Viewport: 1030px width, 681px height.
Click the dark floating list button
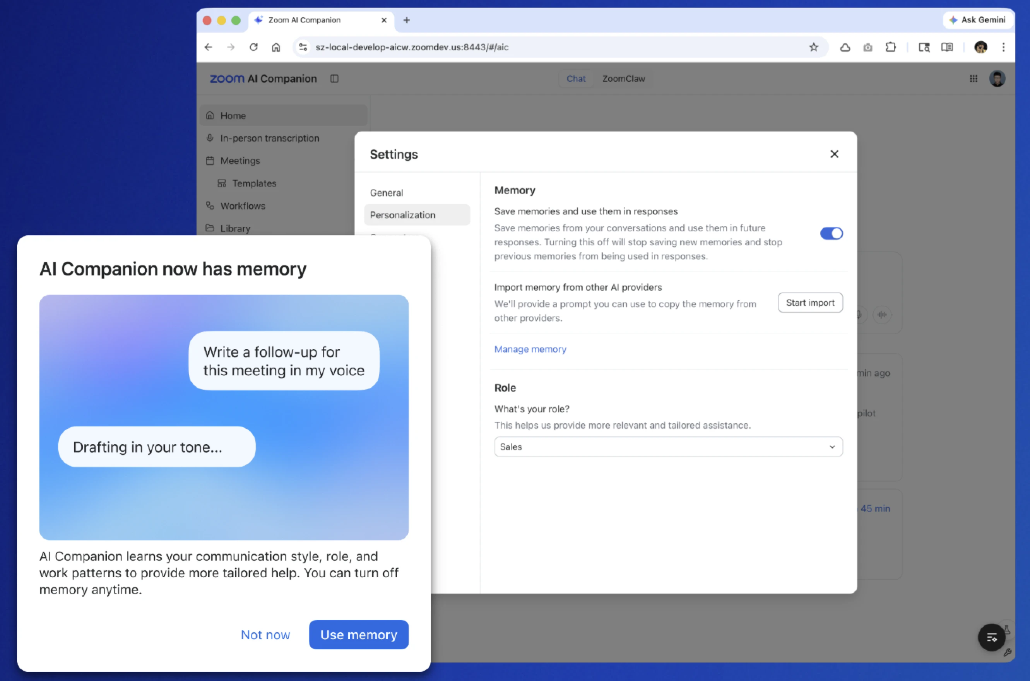pos(991,637)
